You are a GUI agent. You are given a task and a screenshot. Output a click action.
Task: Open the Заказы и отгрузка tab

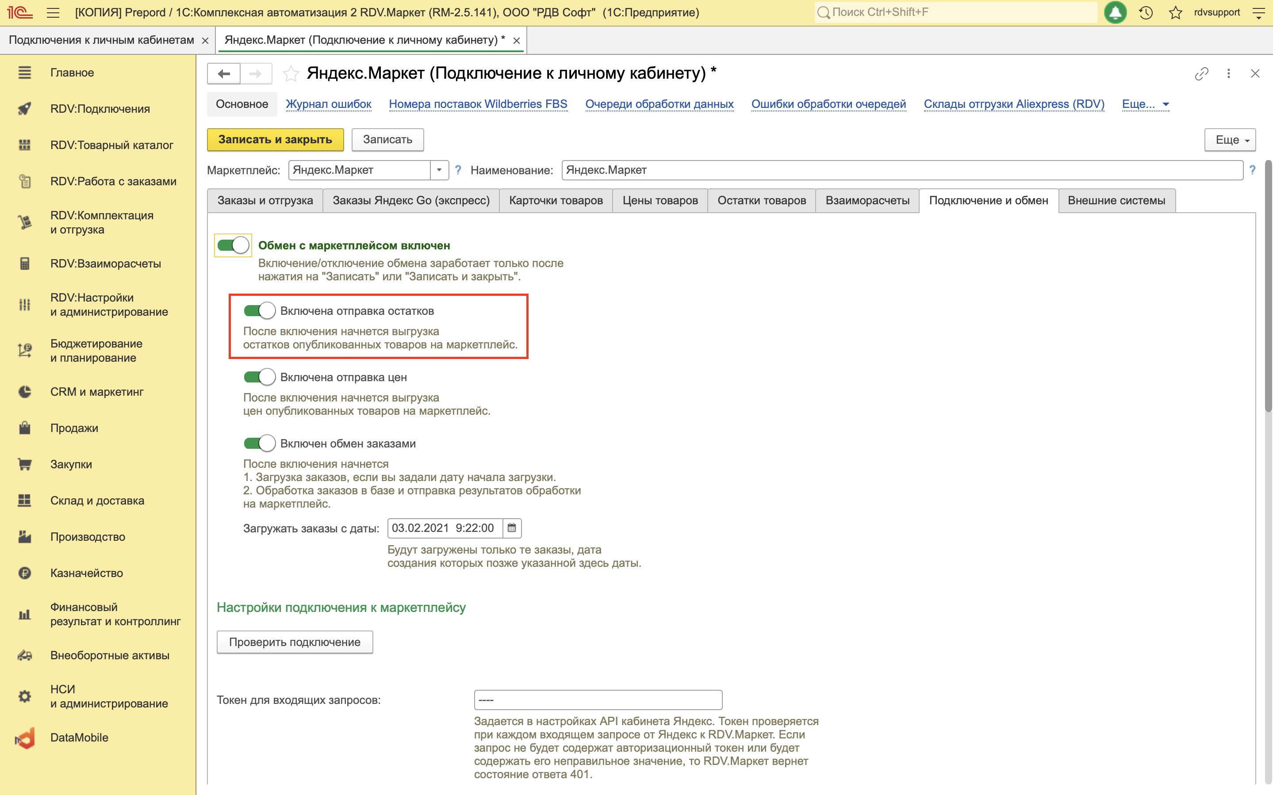click(265, 200)
